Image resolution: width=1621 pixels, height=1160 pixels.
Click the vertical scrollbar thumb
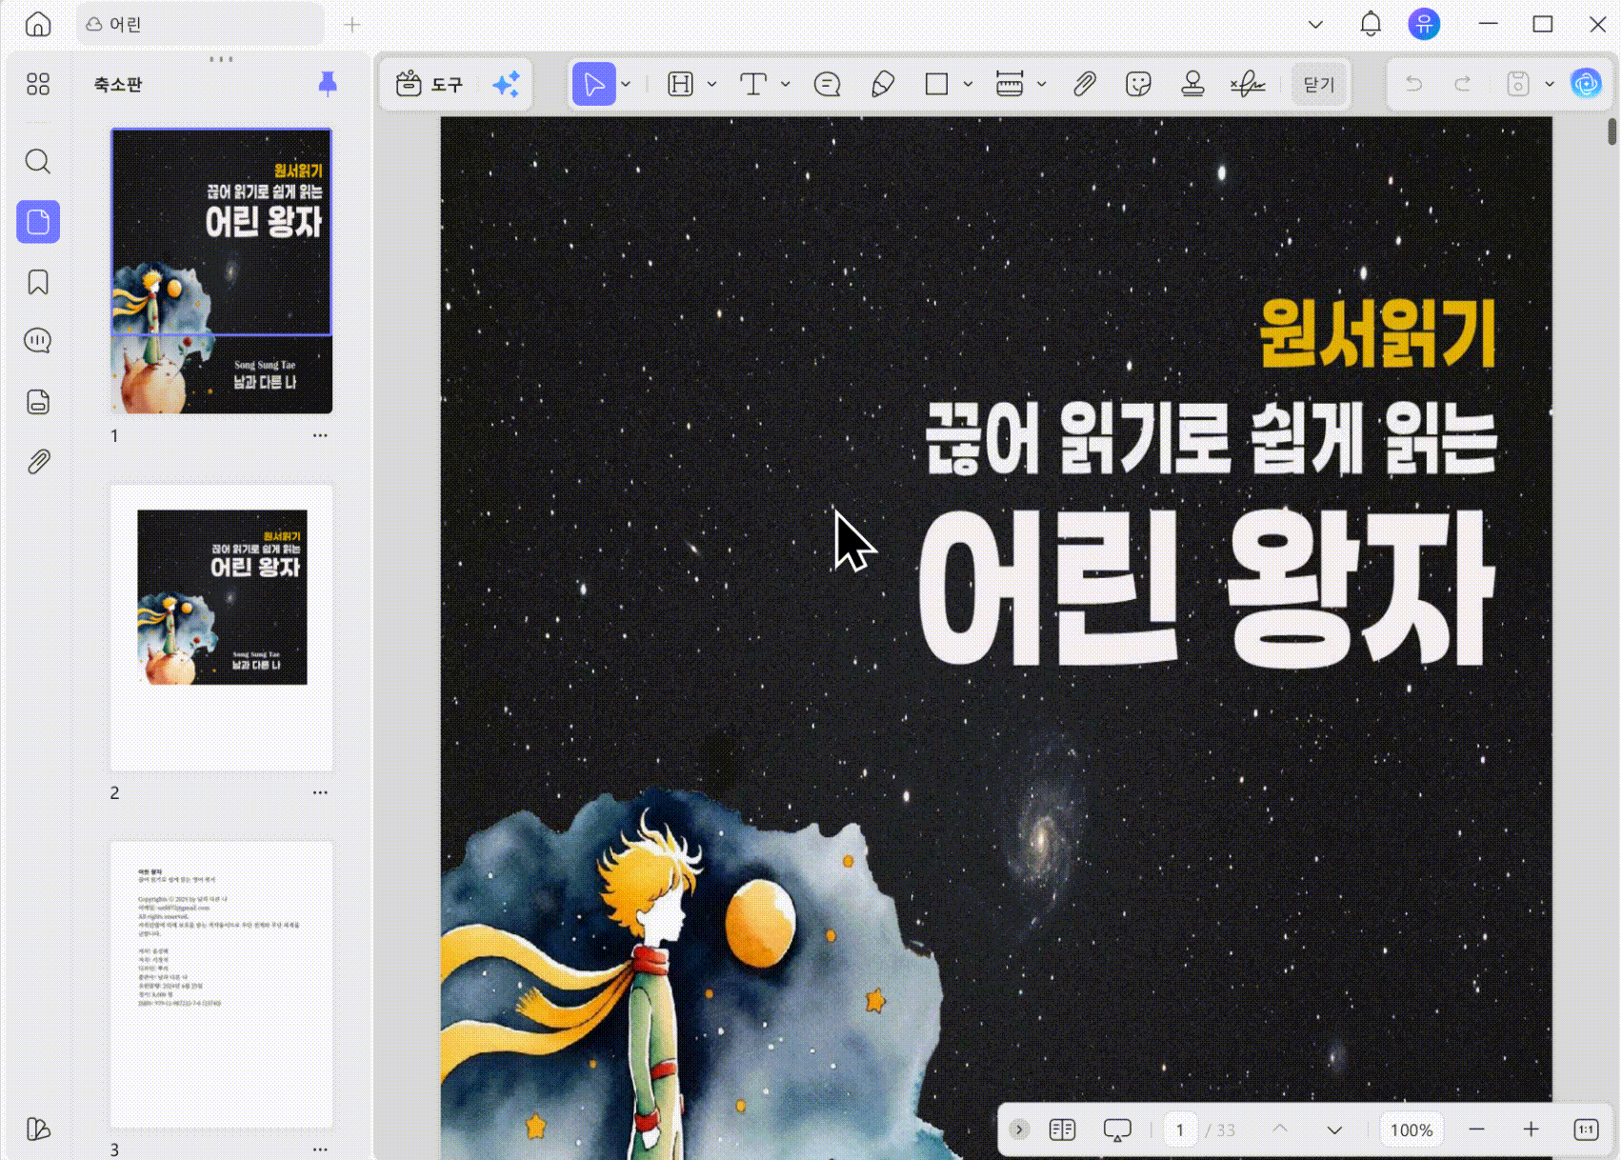1611,131
